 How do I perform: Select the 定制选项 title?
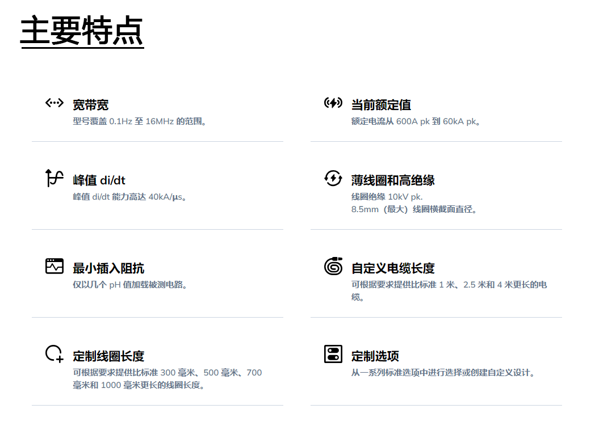coord(375,356)
